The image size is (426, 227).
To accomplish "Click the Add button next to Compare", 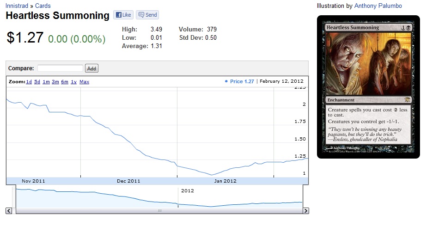I will pos(91,68).
